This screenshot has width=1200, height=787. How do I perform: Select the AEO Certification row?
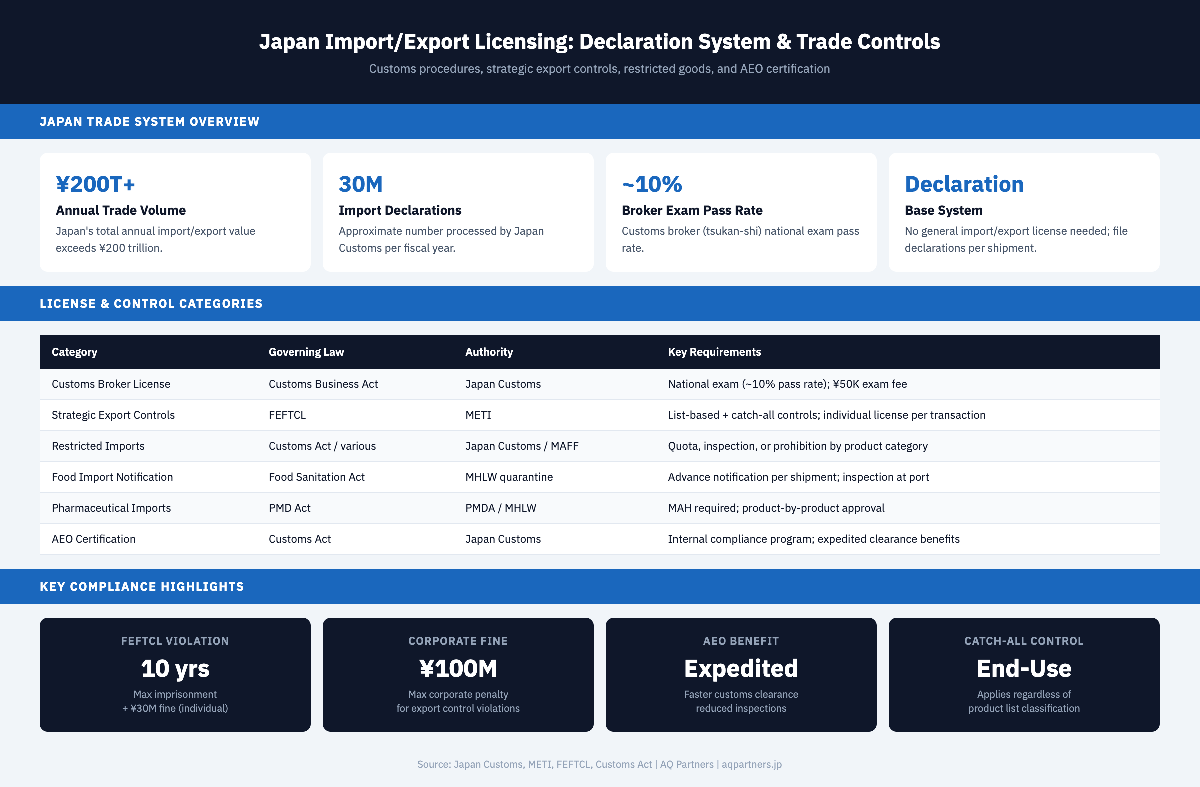(600, 539)
